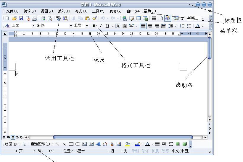The width and height of the screenshot is (243, 162).
Task: Toggle 修订 track changes in status bar
Action: pos(145,151)
